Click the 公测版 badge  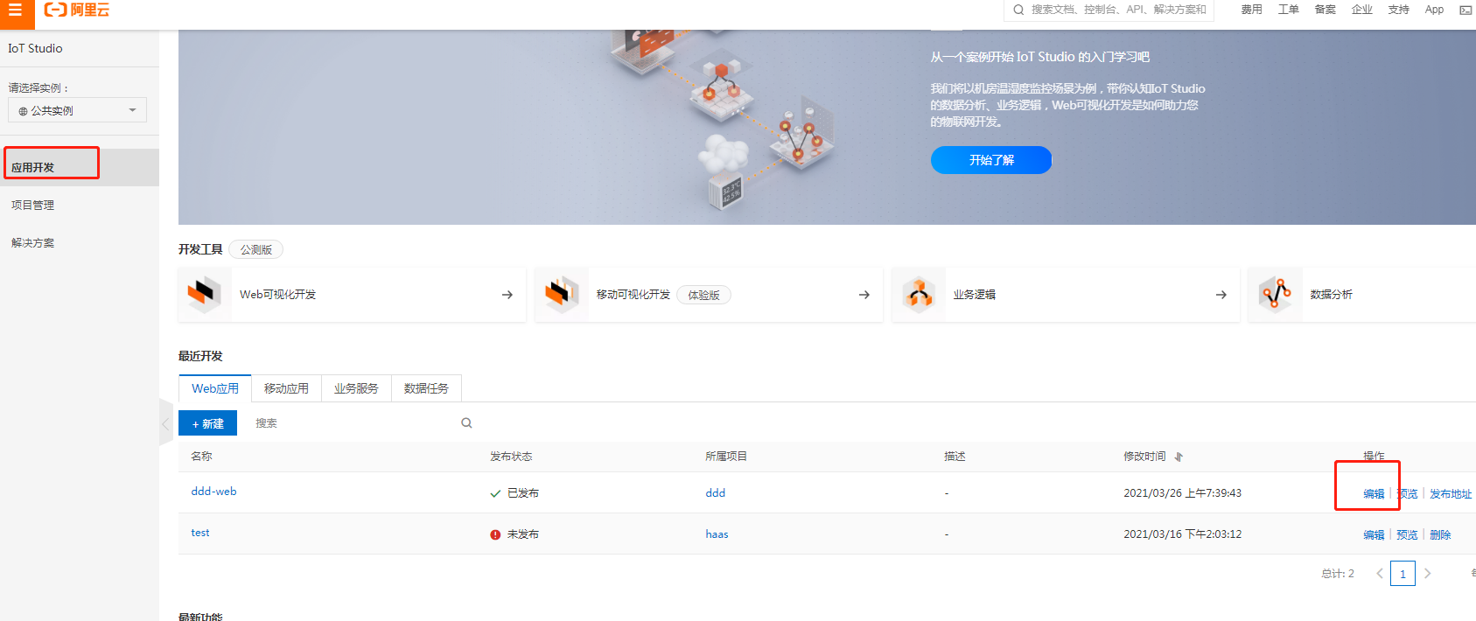coord(256,249)
